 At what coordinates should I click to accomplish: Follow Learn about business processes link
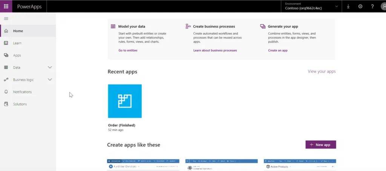215,50
